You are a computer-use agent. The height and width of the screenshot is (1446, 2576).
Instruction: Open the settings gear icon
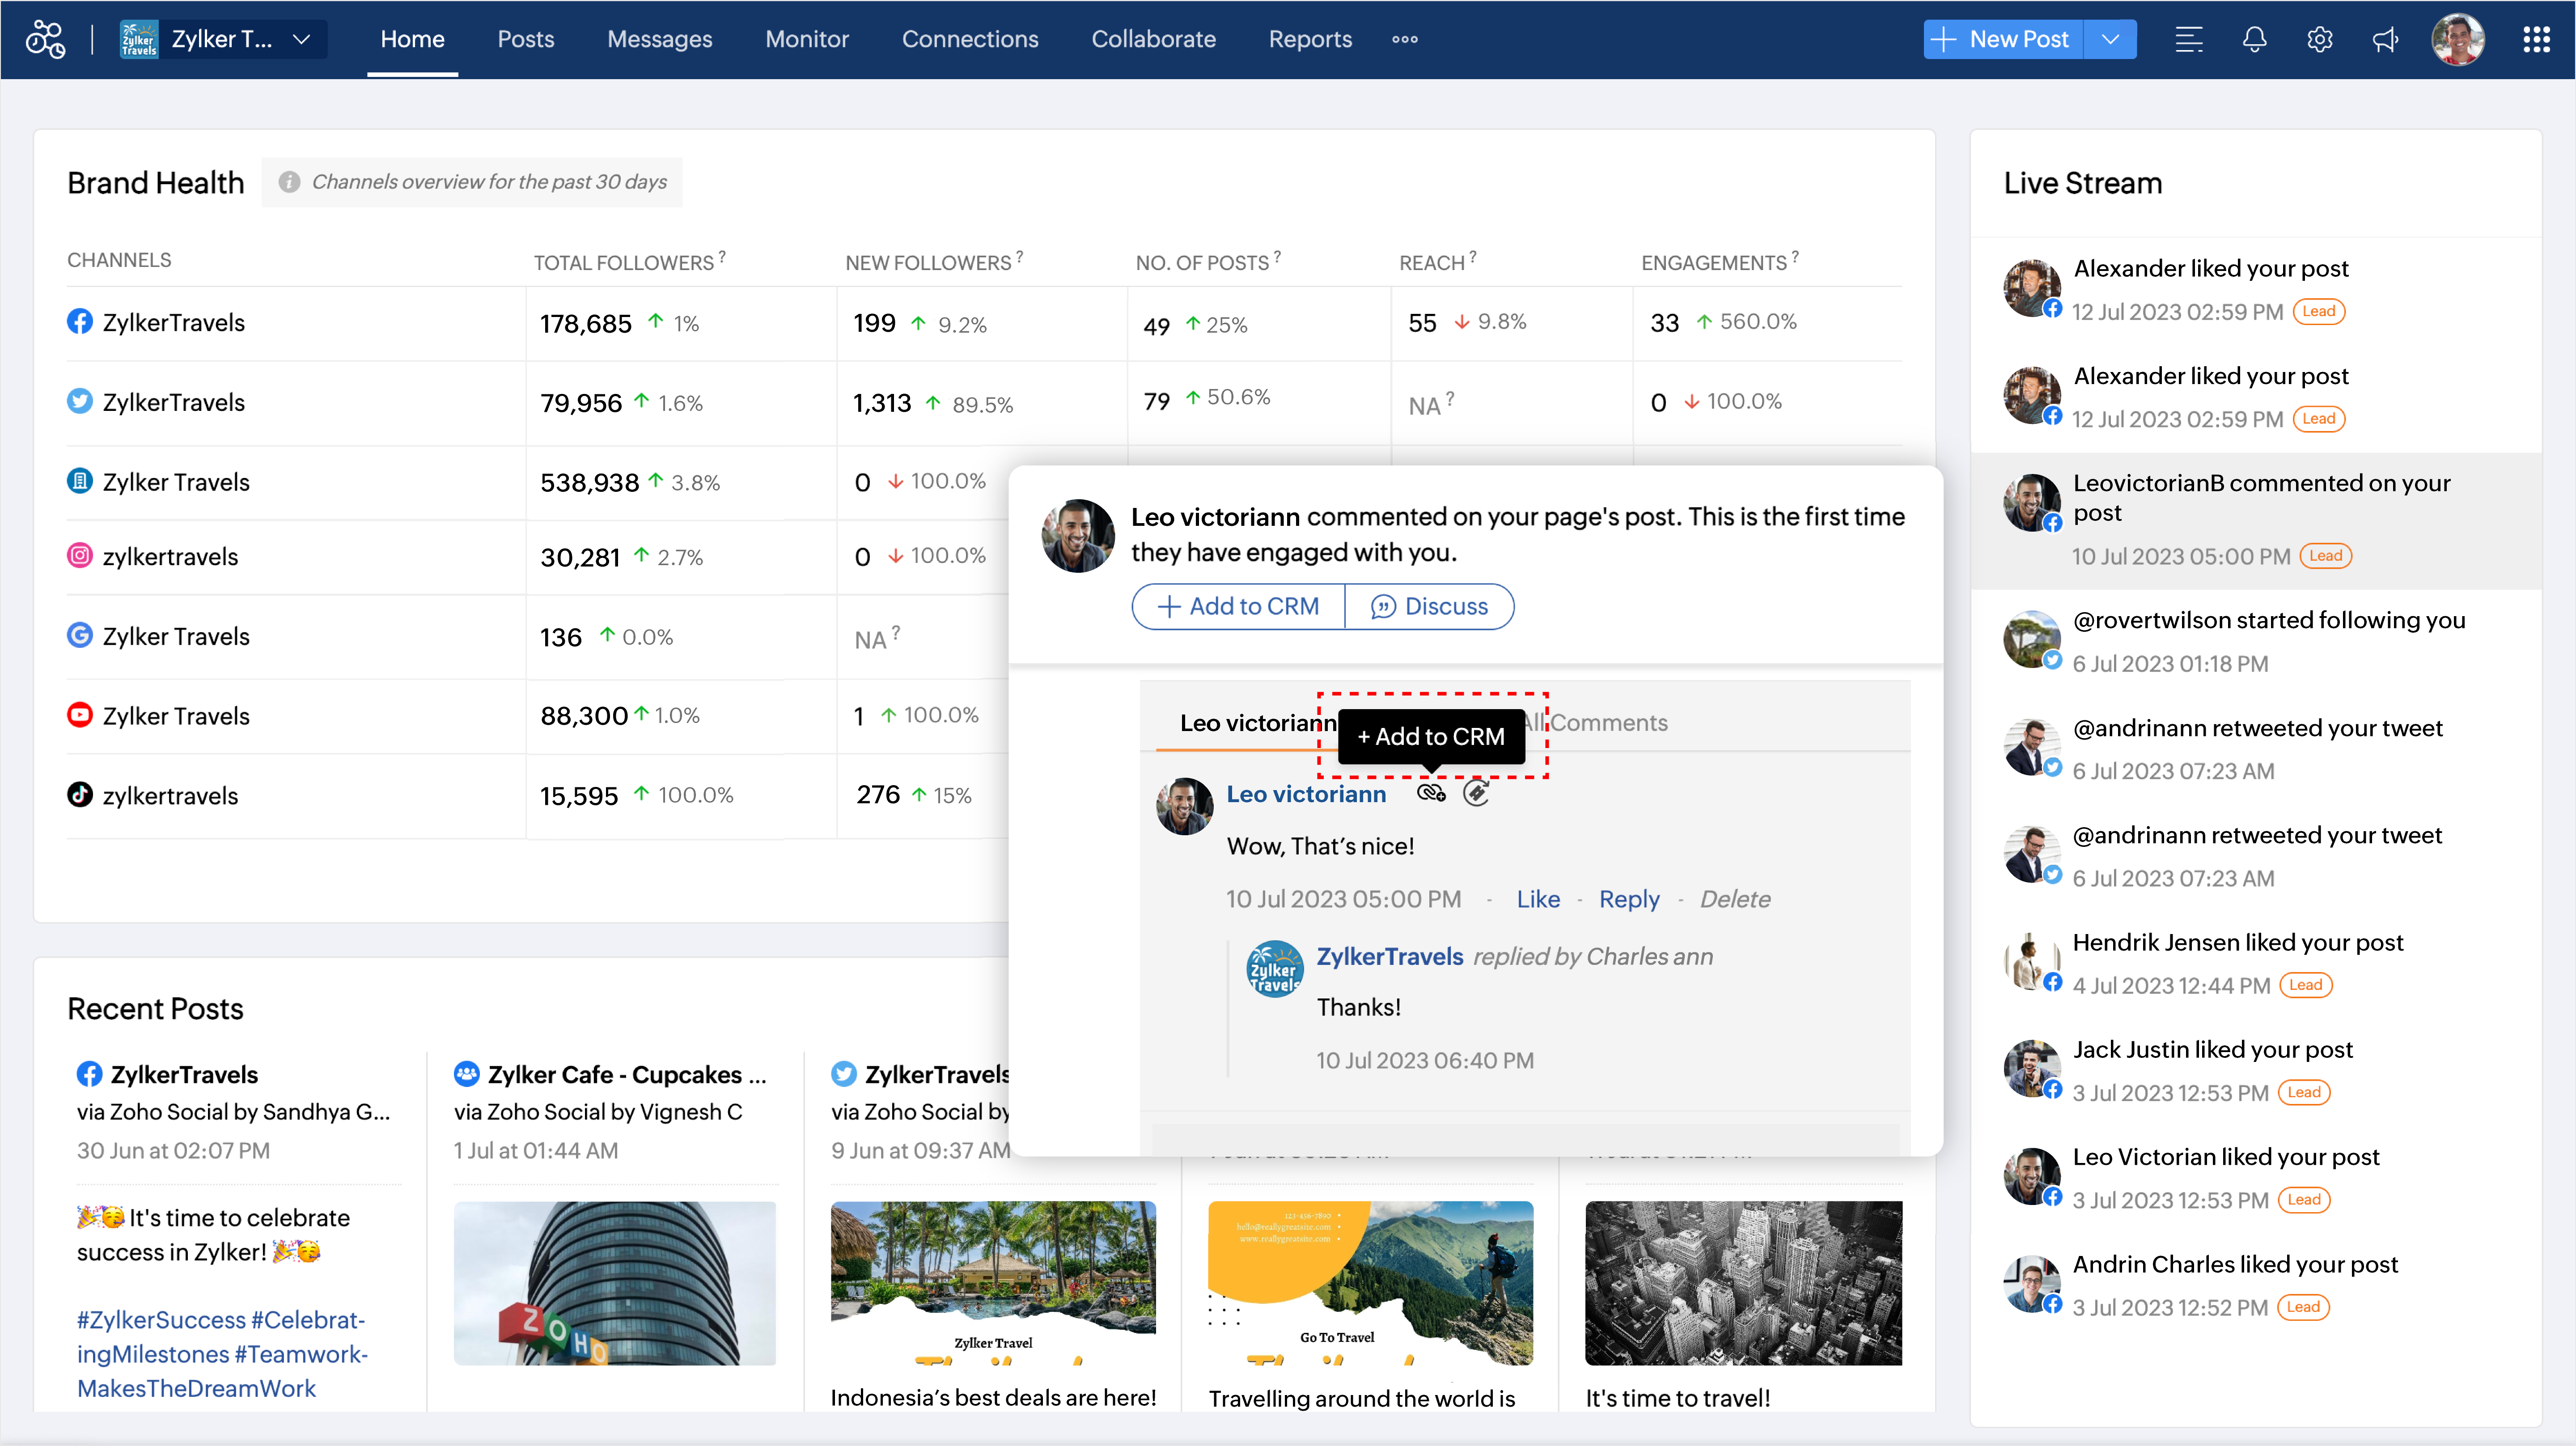2320,39
